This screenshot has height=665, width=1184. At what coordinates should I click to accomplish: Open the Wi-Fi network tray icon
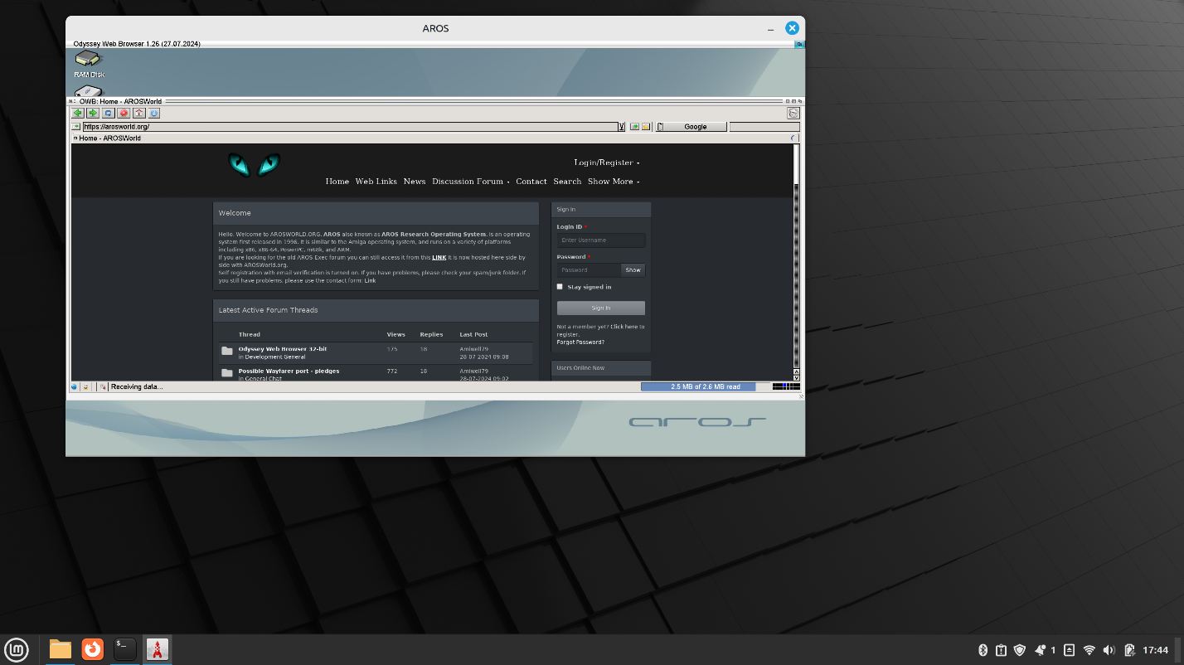1089,650
